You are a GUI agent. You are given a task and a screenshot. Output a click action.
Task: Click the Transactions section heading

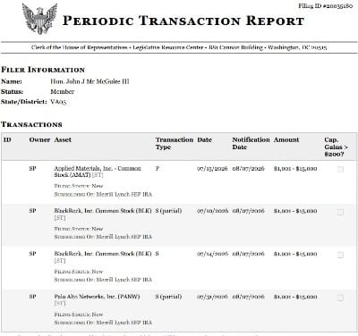pyautogui.click(x=31, y=124)
